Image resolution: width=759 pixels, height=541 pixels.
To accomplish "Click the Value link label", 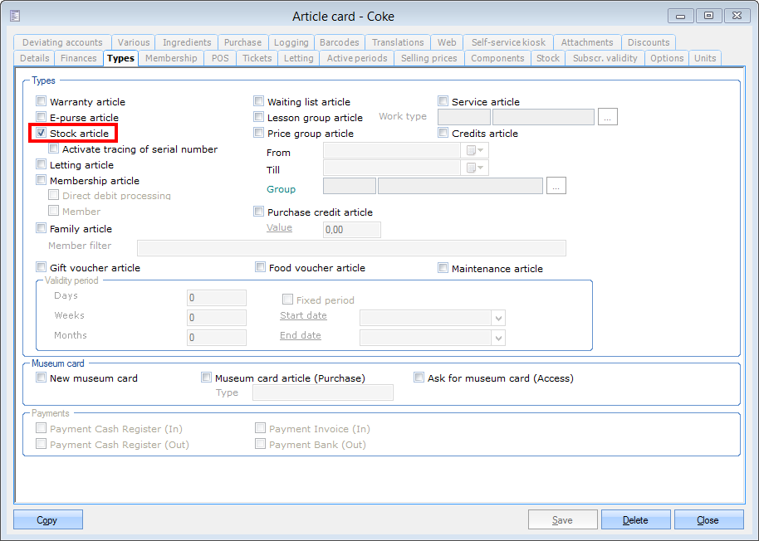I will point(279,227).
